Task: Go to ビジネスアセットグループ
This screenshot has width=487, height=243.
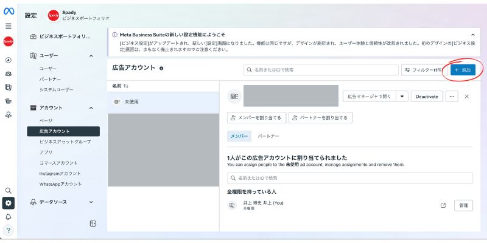Action: [65, 142]
